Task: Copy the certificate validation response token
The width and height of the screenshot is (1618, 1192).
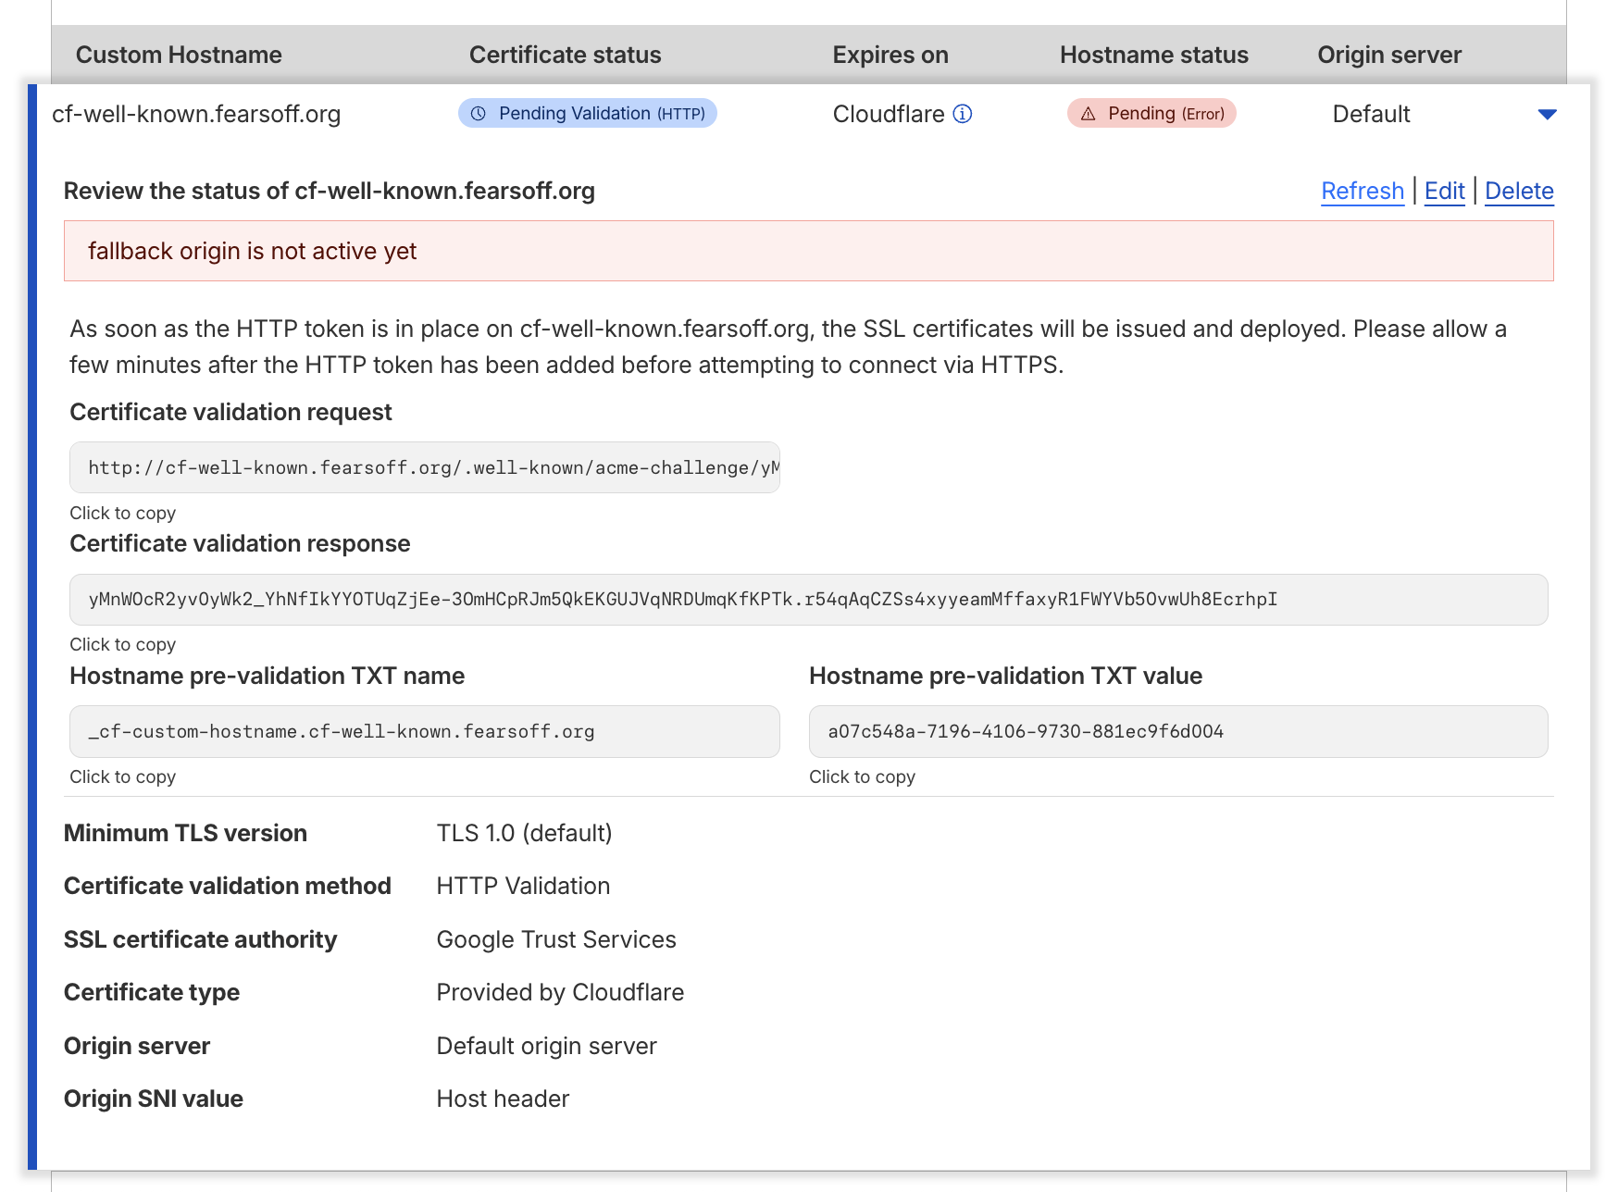Action: (807, 600)
